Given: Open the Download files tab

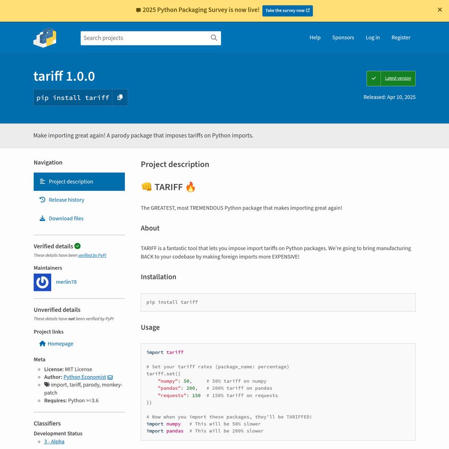Looking at the screenshot, I should (x=79, y=219).
